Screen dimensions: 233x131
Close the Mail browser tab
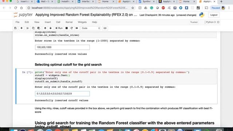click(x=52, y=1)
